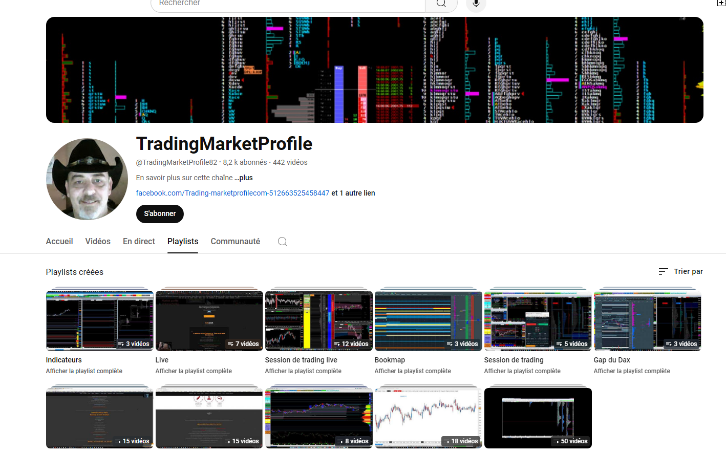Select the Playlists tab
This screenshot has height=452, width=726.
click(183, 242)
